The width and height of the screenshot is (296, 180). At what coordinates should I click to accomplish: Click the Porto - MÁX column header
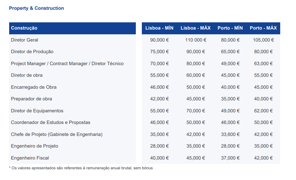[263, 28]
